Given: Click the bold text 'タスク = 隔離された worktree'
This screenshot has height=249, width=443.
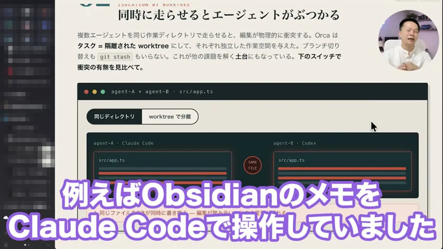Looking at the screenshot, I should pyautogui.click(x=123, y=46).
